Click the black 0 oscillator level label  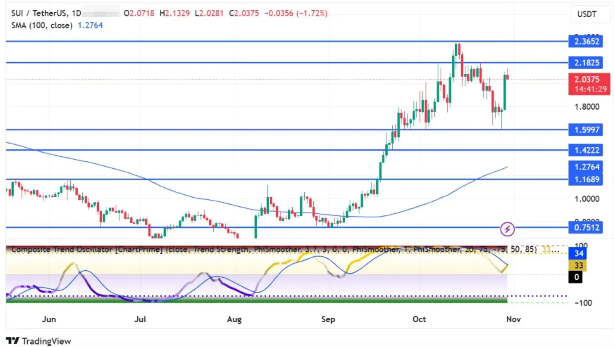coord(575,277)
